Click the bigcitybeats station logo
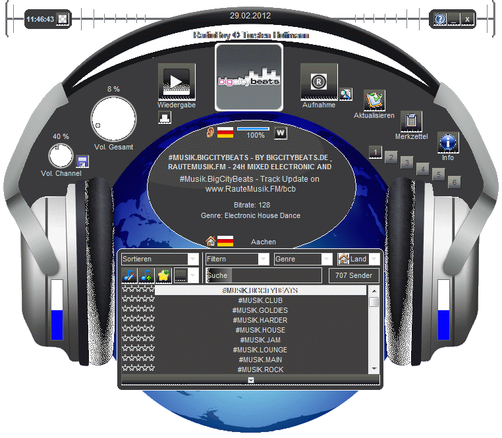 [x=249, y=77]
